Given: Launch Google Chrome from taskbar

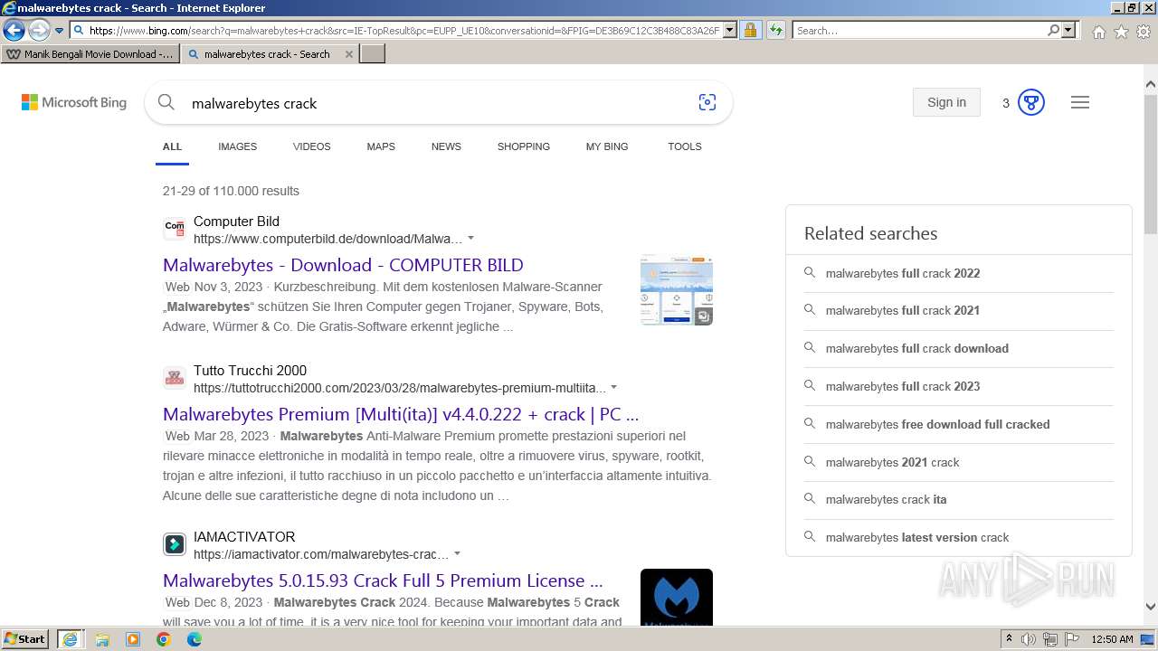Looking at the screenshot, I should (164, 639).
